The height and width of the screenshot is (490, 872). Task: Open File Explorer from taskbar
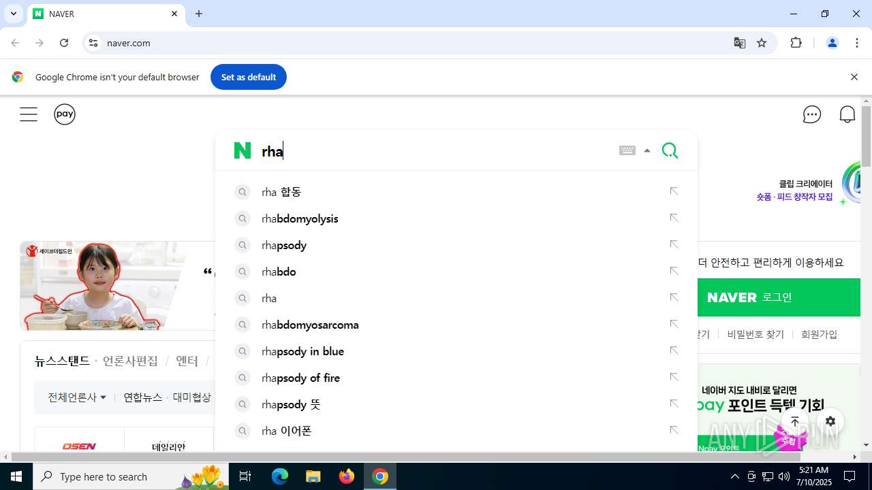(313, 476)
